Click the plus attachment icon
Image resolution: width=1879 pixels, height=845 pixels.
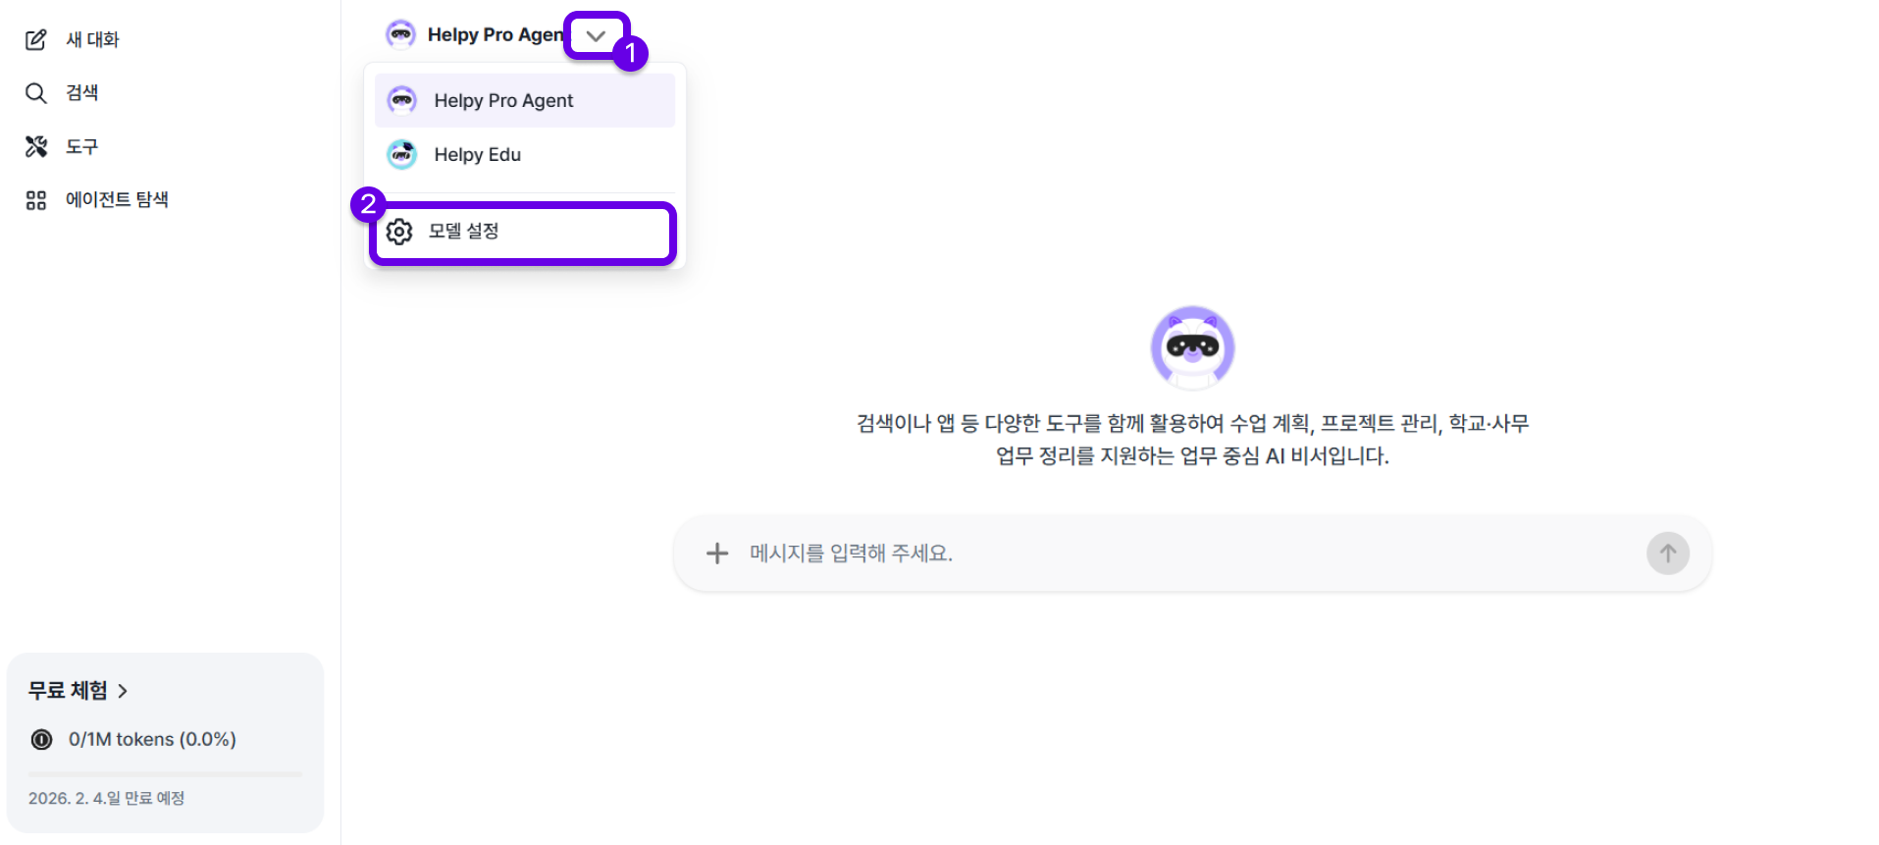tap(717, 554)
